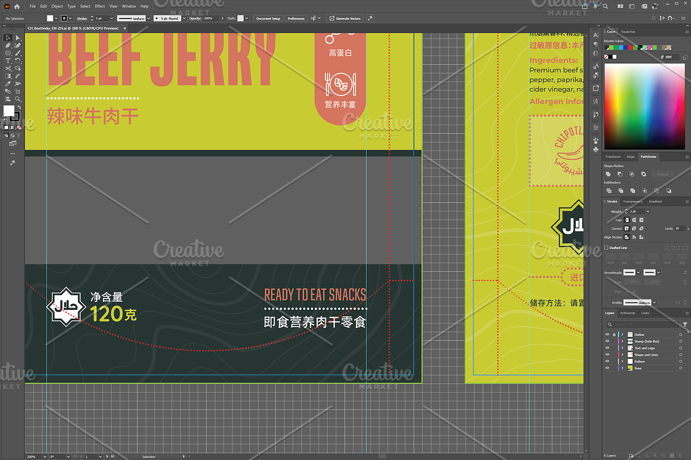Close the CH_BeefJerky_EN-ZH.ai document tab
Image resolution: width=691 pixels, height=460 pixels.
[x=124, y=28]
